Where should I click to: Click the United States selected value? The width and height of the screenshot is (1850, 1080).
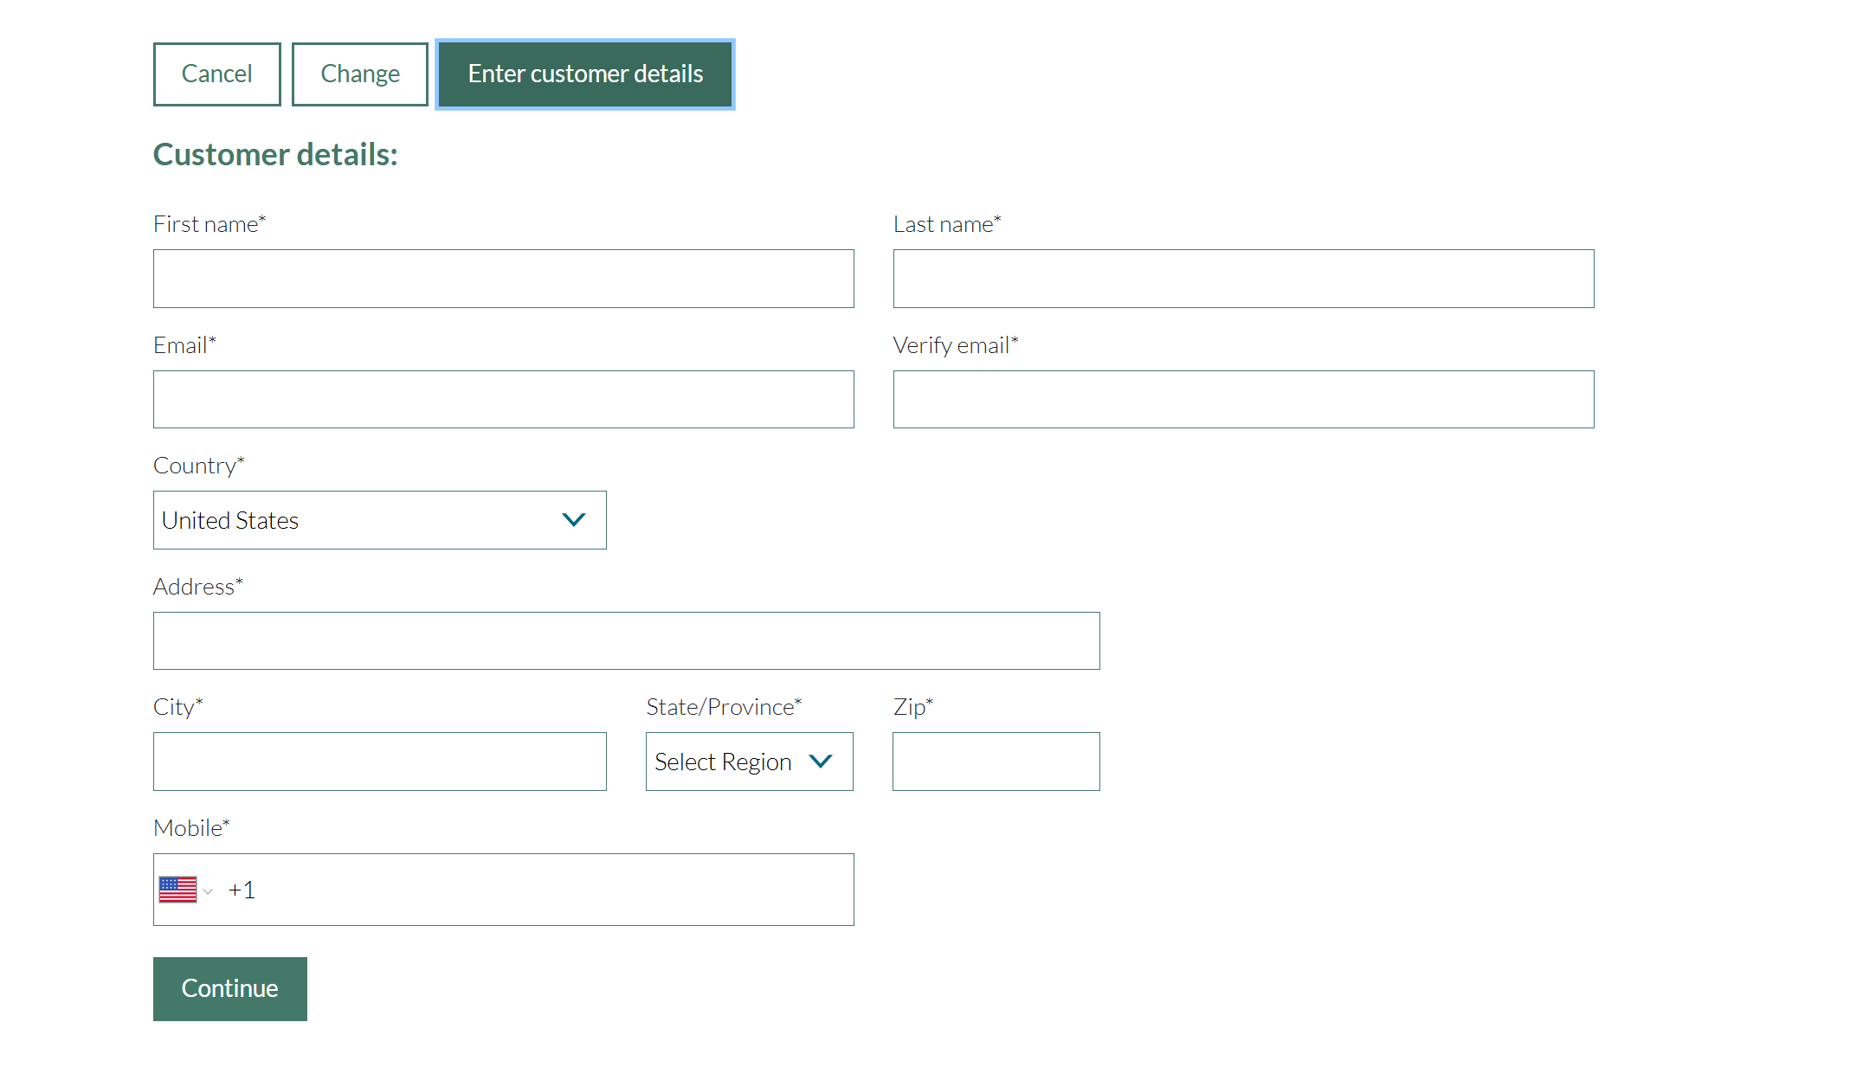point(230,520)
